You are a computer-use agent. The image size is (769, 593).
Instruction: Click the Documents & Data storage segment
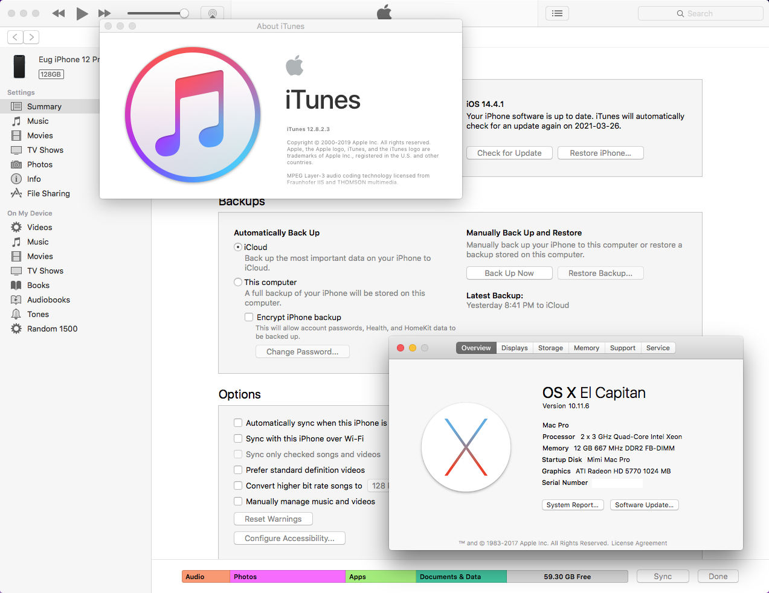[462, 577]
